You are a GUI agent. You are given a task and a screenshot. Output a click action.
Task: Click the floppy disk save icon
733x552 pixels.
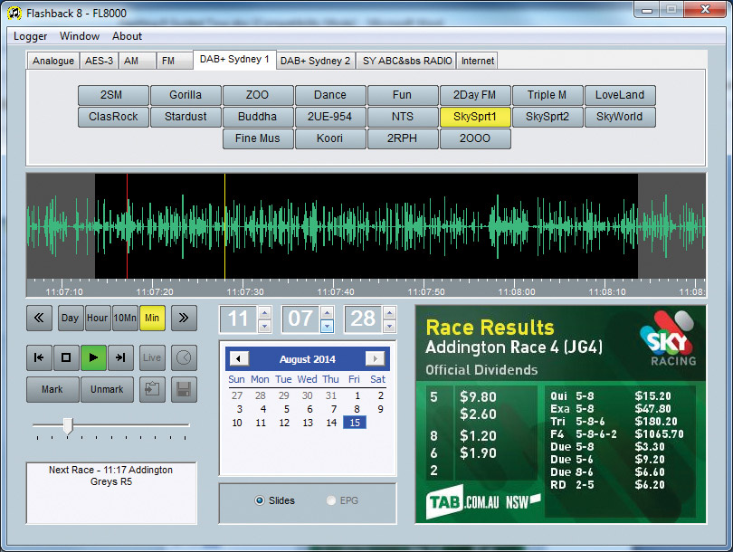point(184,390)
